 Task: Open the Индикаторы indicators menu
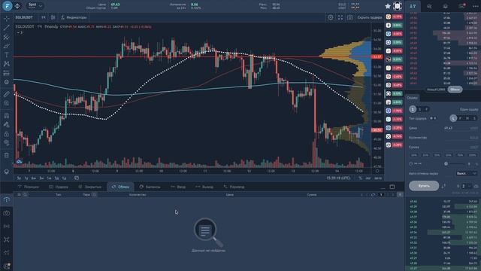(74, 17)
